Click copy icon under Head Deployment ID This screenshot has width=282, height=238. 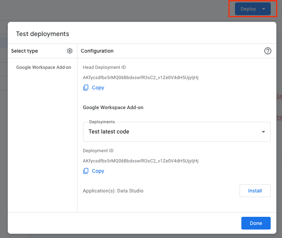(86, 88)
